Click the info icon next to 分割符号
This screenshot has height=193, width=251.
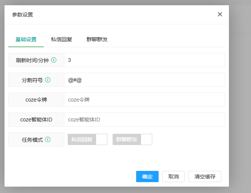click(48, 80)
